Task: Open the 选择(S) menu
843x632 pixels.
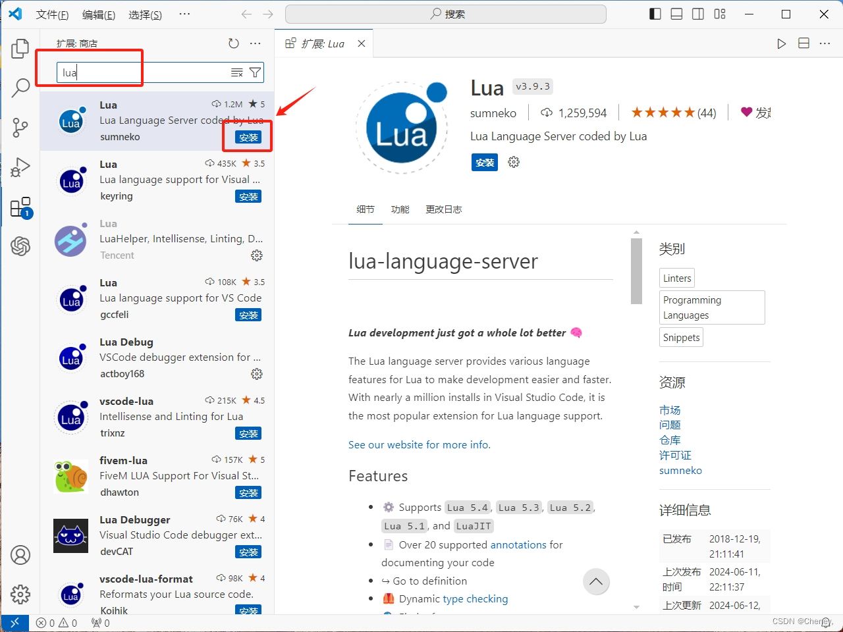Action: click(x=146, y=14)
